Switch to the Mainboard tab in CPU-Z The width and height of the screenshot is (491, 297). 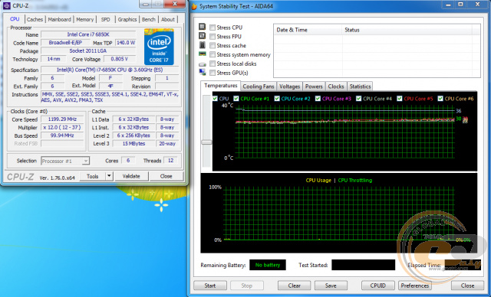point(60,19)
